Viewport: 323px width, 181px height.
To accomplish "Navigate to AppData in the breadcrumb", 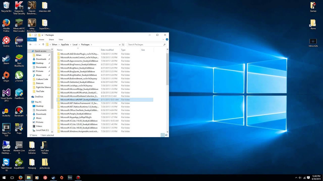I will (x=65, y=44).
